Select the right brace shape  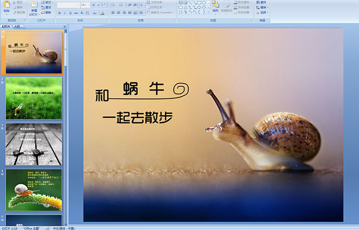[x=204, y=12]
